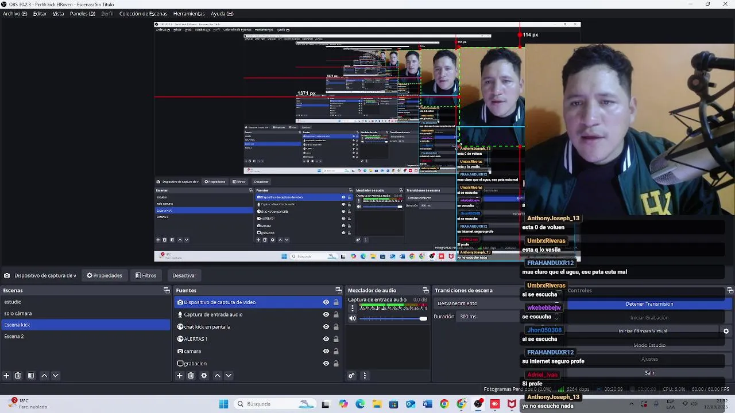Hide chat kick en pantalla source
Image resolution: width=735 pixels, height=413 pixels.
(326, 327)
